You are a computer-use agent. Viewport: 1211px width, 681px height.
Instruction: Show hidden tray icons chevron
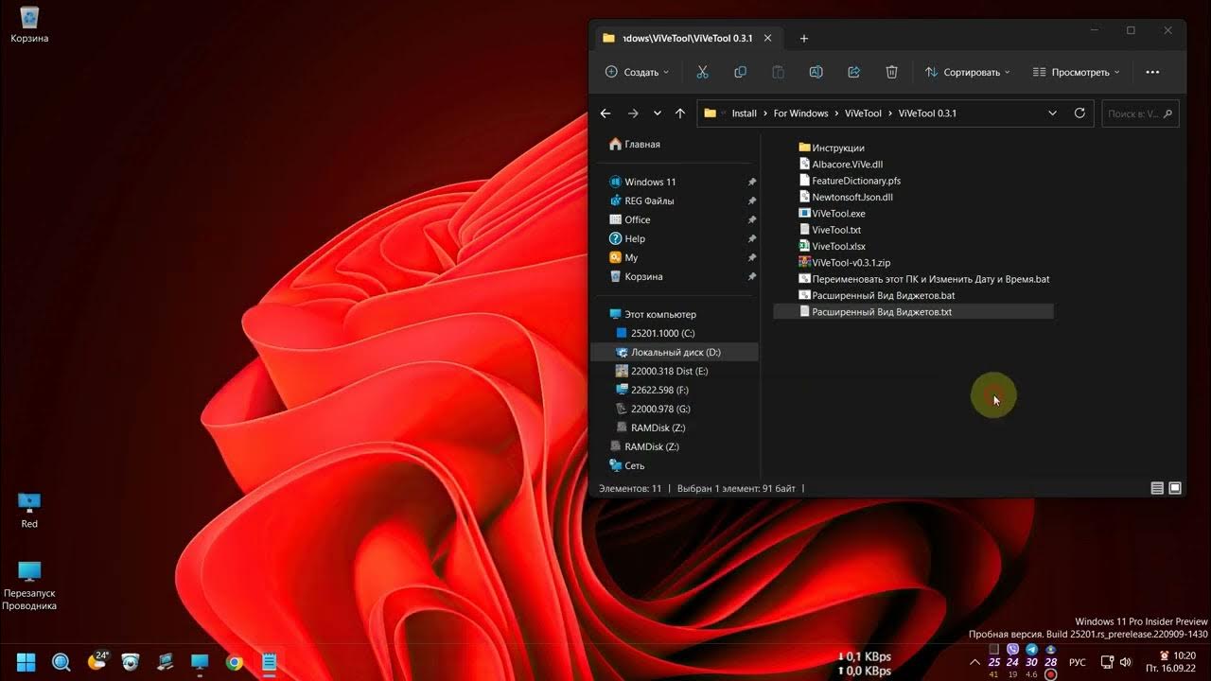[973, 662]
